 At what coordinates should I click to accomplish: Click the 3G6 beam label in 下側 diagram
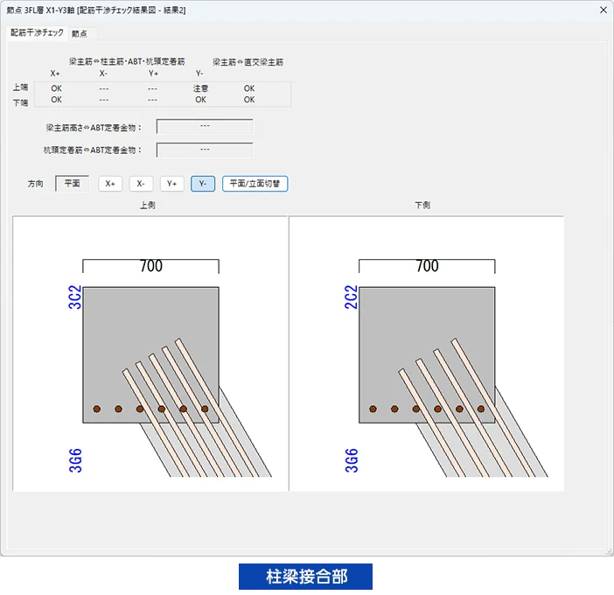(352, 460)
